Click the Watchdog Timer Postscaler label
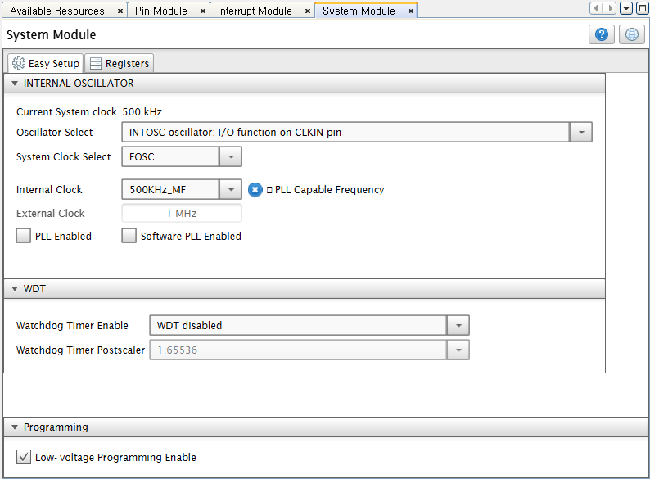Viewport: 650px width, 479px height. [x=80, y=350]
